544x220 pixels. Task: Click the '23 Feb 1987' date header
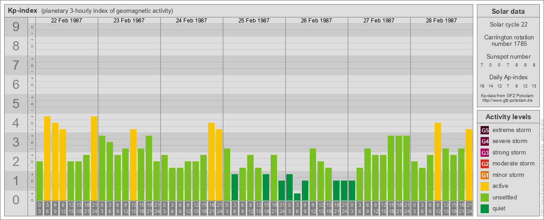(129, 21)
